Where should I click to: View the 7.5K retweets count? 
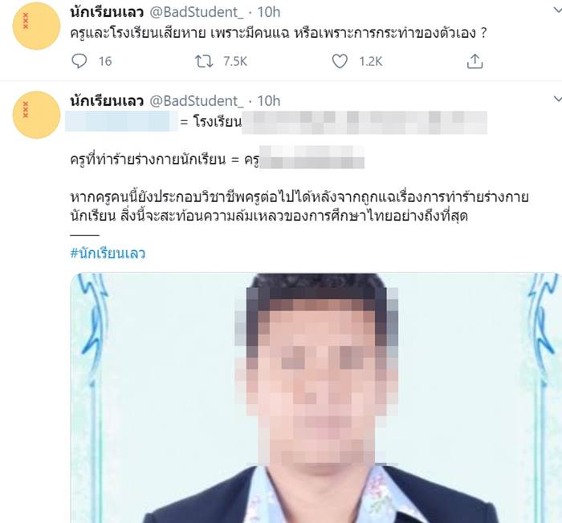pyautogui.click(x=235, y=61)
